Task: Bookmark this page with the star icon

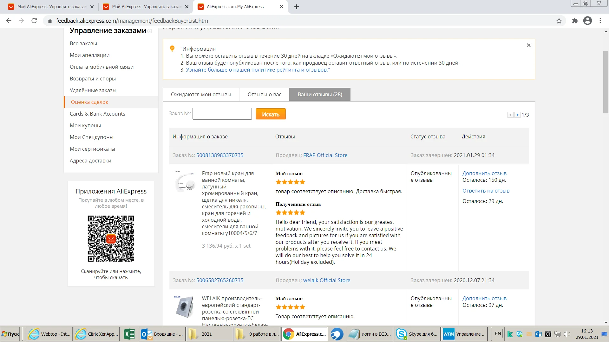Action: [x=559, y=21]
